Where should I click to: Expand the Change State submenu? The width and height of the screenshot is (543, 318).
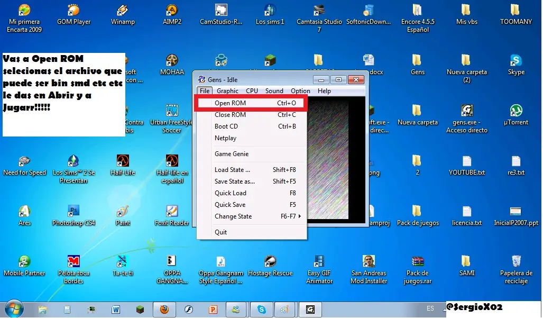point(252,216)
